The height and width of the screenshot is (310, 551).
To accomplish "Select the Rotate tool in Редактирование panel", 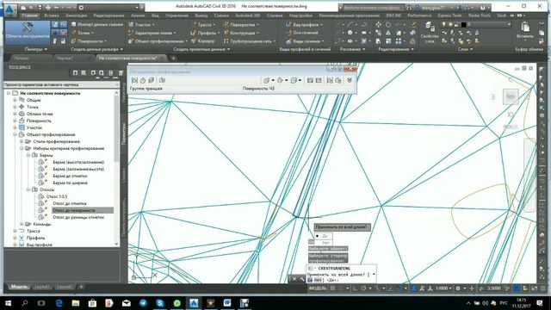I will click(388, 25).
